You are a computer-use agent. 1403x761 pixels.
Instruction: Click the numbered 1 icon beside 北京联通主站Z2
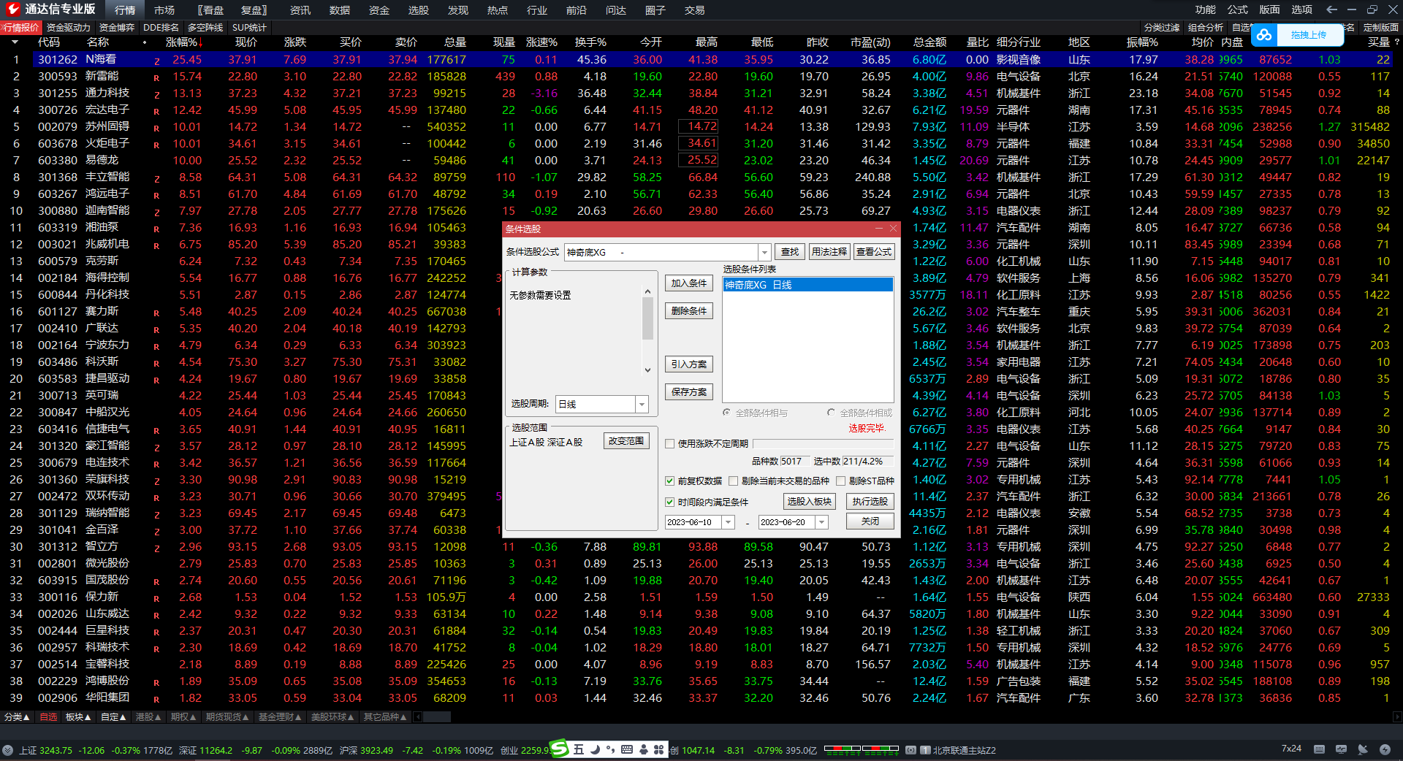(x=925, y=750)
